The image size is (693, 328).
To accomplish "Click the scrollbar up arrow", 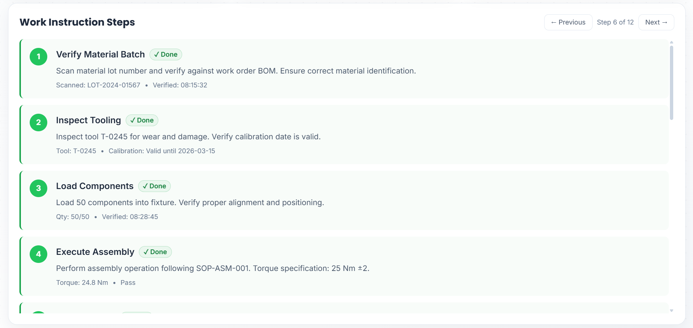I will coord(671,42).
